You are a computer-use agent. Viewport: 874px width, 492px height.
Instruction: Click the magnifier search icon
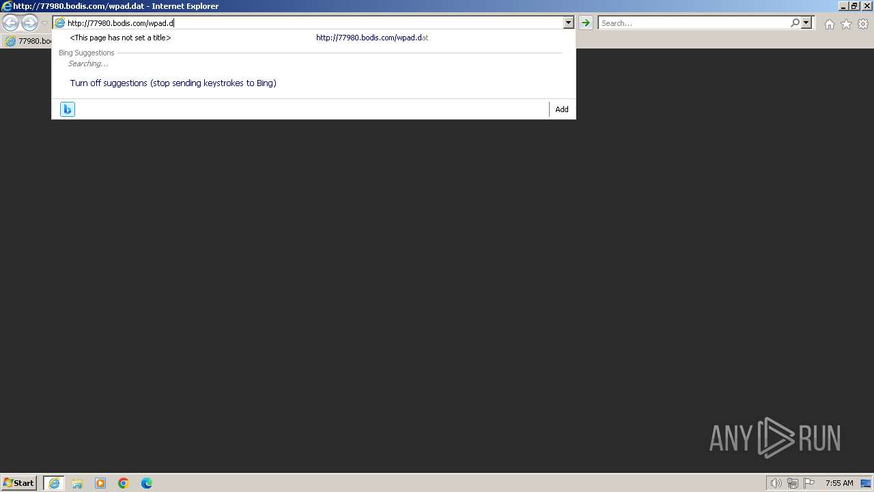(795, 23)
